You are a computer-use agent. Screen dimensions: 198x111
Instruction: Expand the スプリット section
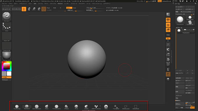[179, 96]
